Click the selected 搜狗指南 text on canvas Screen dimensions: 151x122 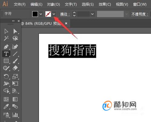pos(72,51)
